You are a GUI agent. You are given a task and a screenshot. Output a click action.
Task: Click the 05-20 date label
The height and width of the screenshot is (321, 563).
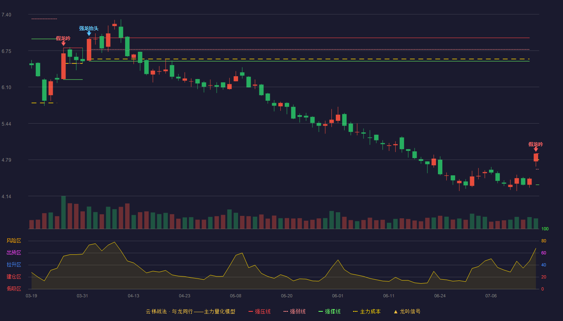287,296
